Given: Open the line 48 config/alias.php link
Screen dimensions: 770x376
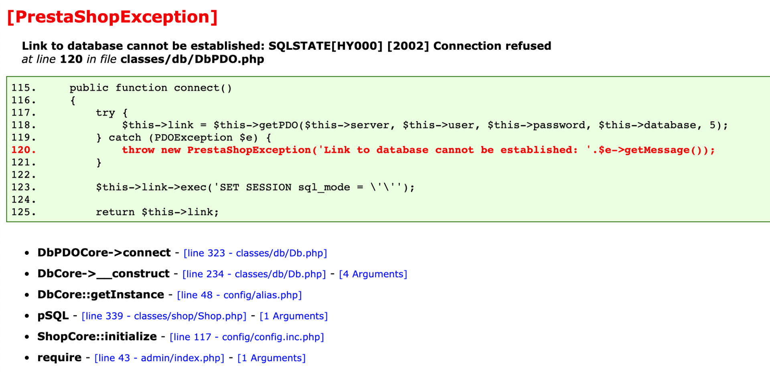Looking at the screenshot, I should point(239,295).
